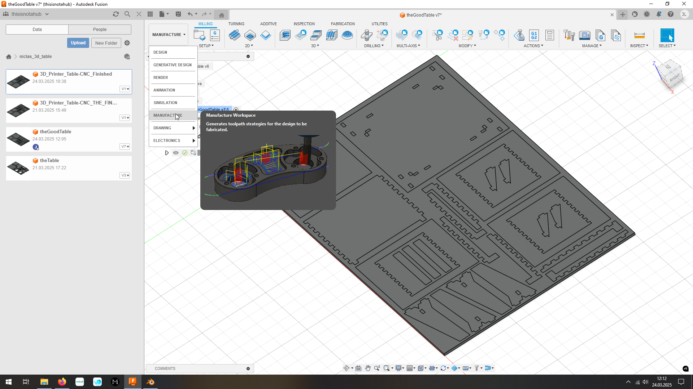The image size is (693, 389).
Task: Open Firefox from the Windows taskbar
Action: (x=62, y=382)
